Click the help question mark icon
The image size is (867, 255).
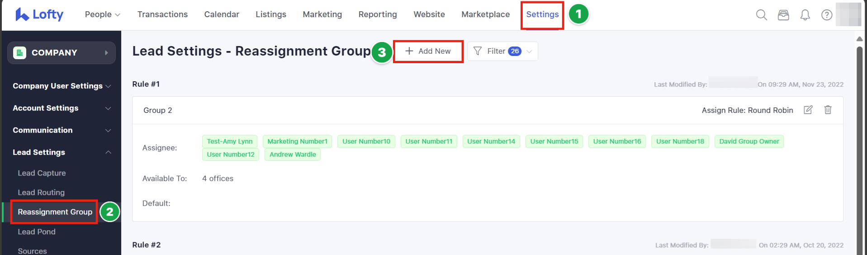tap(826, 15)
